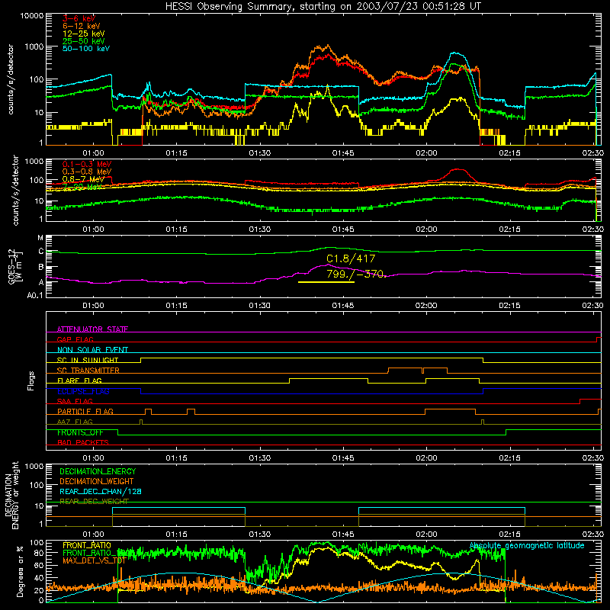Image resolution: width=610 pixels, height=610 pixels.
Task: Select the 0.1-0.3 MeV legend label
Action: click(87, 164)
